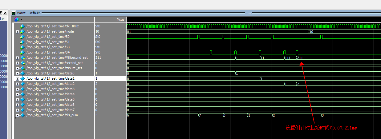Expand the data6 bus

pyautogui.click(x=17, y=105)
